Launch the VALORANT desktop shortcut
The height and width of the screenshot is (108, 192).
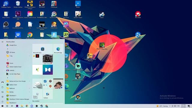coord(42,4)
